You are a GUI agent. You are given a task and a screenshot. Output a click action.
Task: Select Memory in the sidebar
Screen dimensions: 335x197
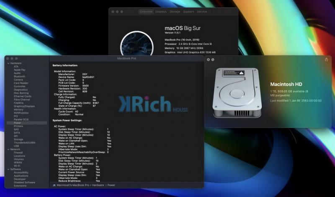[x=18, y=109]
